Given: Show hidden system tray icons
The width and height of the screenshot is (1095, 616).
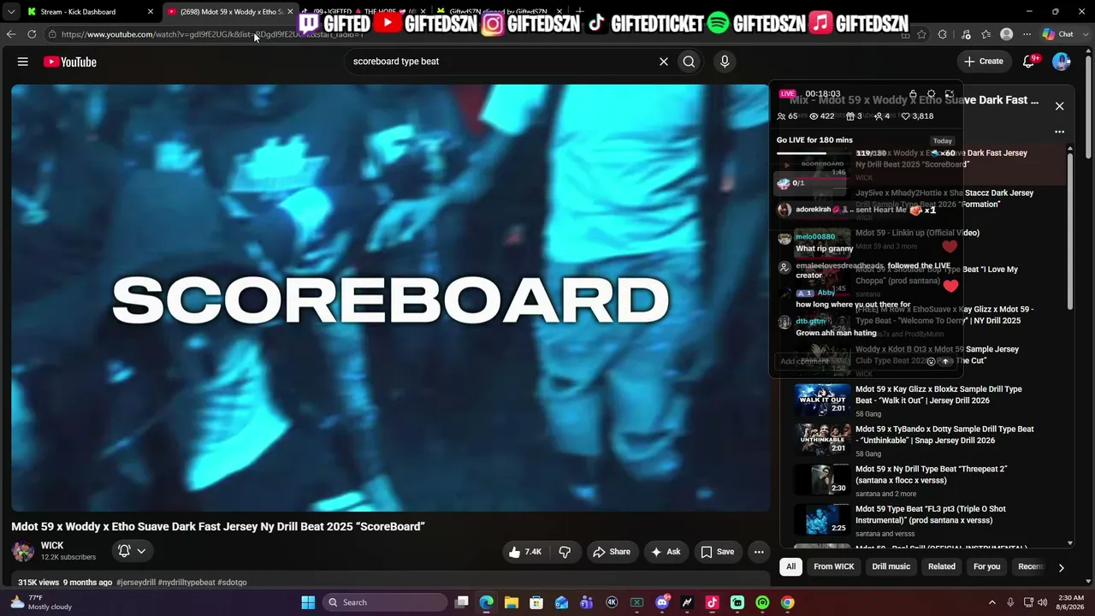Looking at the screenshot, I should pos(992,602).
